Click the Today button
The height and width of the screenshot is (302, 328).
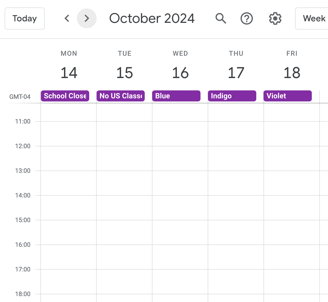(x=25, y=18)
